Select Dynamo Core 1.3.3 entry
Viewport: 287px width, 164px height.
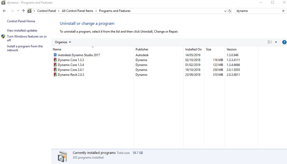(x=71, y=60)
